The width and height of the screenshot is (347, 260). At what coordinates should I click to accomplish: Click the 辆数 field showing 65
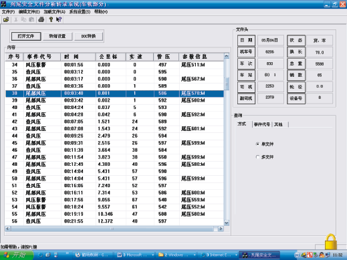tap(320, 76)
